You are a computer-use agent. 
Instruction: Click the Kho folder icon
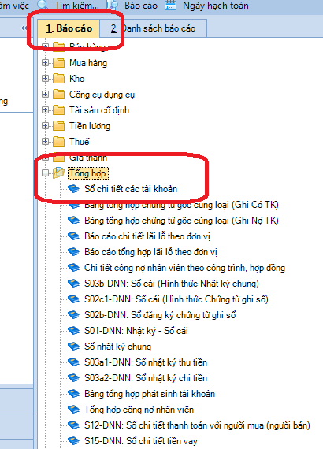59,79
